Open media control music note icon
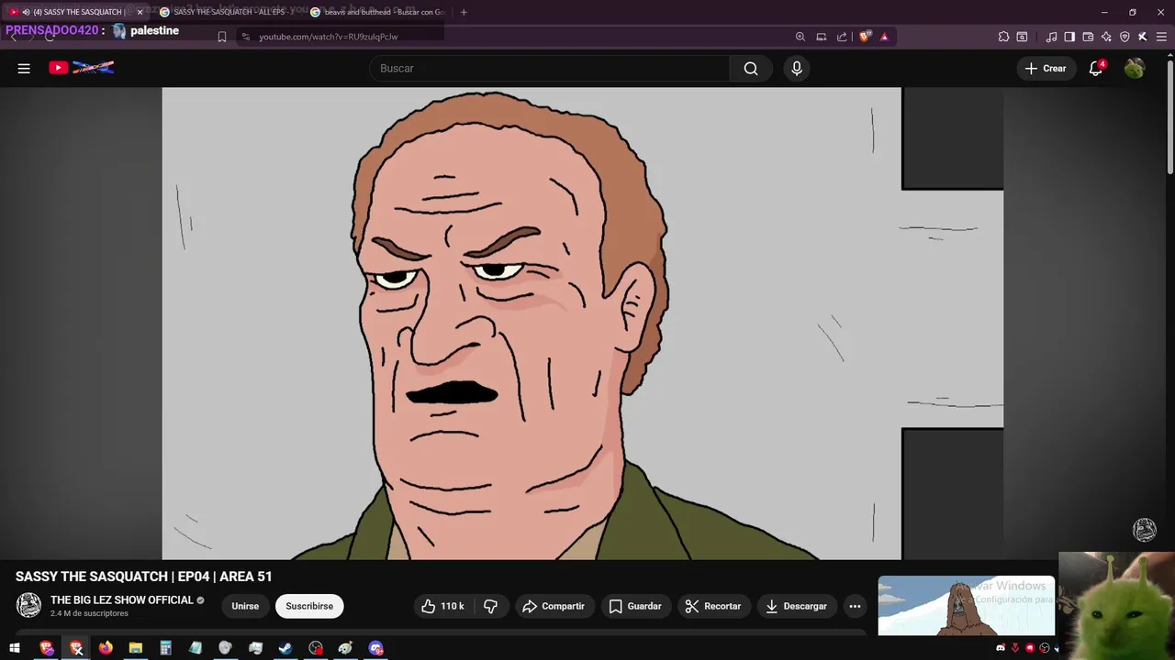 point(1052,37)
